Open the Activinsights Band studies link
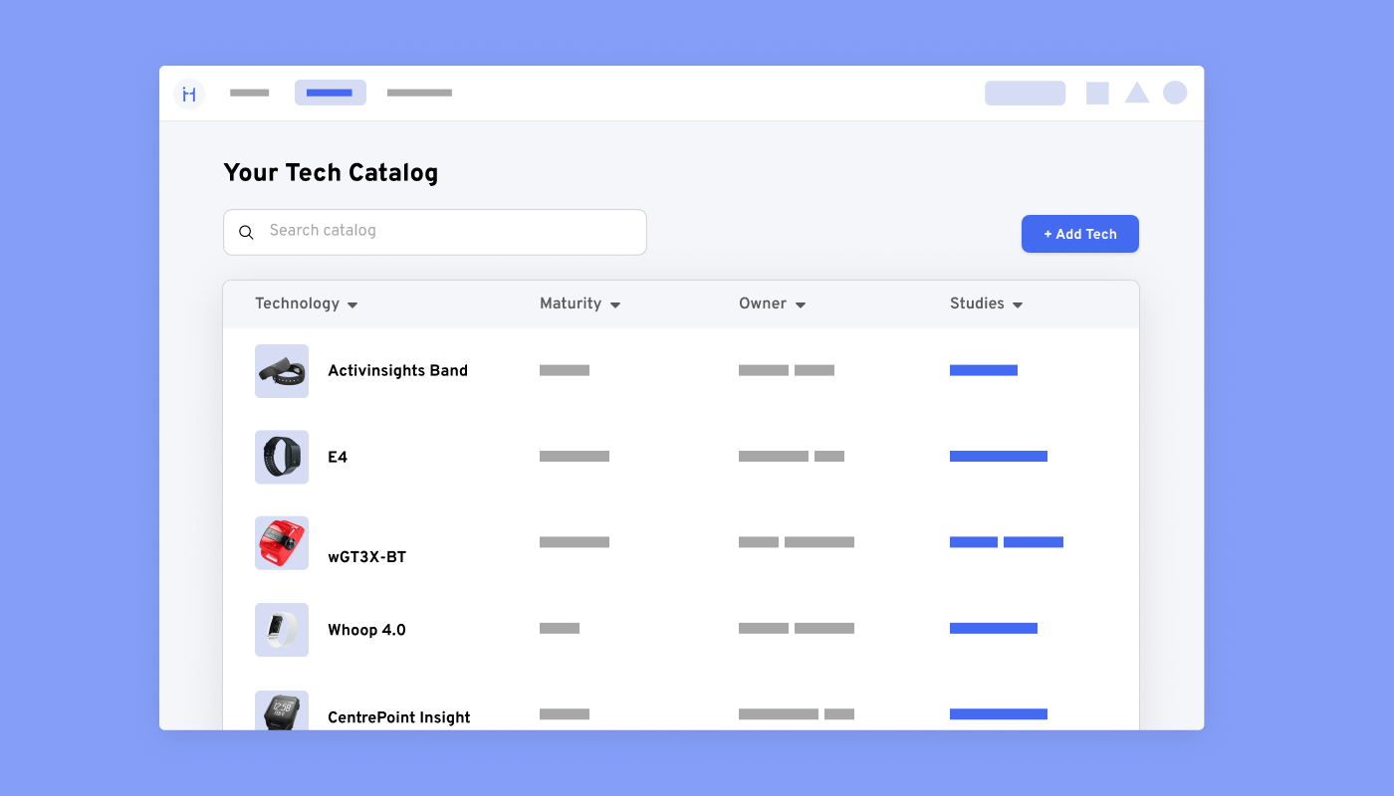The image size is (1394, 796). pyautogui.click(x=984, y=370)
